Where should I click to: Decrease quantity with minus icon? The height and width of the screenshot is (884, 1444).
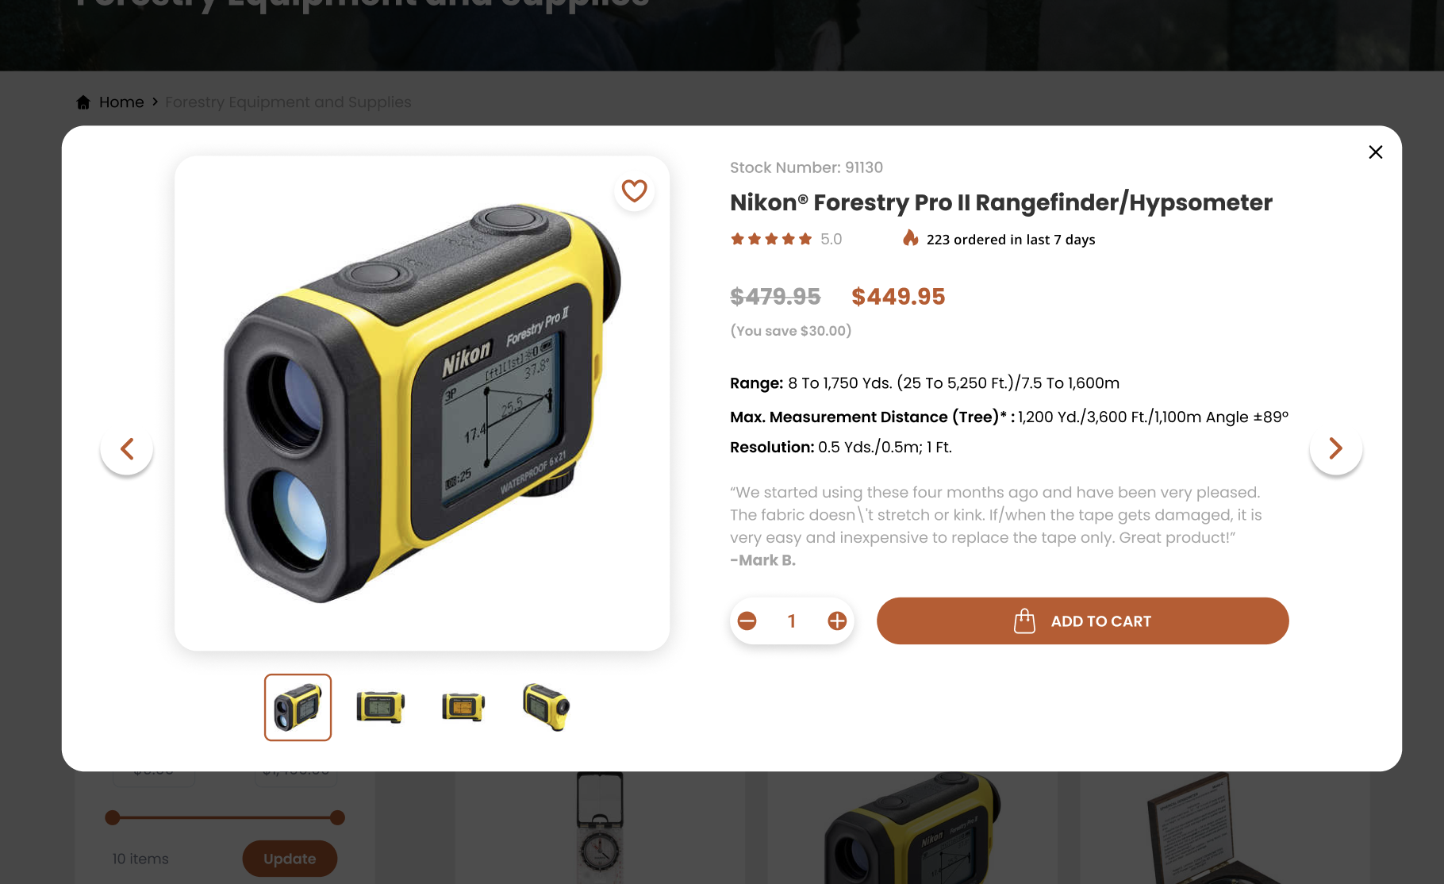(747, 621)
